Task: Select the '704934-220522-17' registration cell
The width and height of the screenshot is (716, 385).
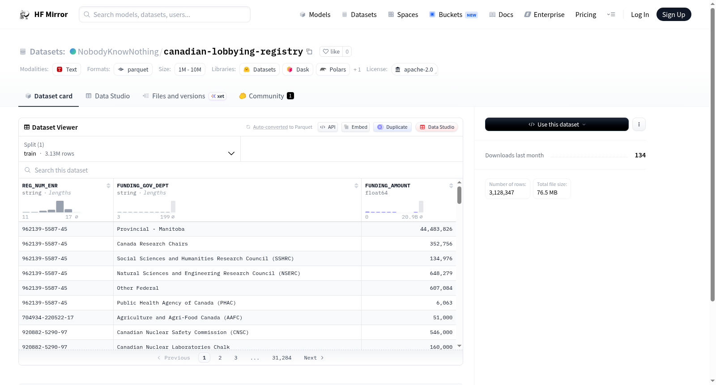Action: point(66,317)
